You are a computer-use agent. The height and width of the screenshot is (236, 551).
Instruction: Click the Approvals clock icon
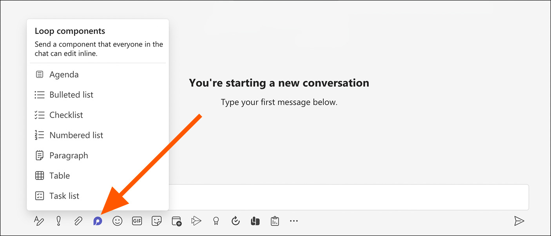[x=235, y=221]
